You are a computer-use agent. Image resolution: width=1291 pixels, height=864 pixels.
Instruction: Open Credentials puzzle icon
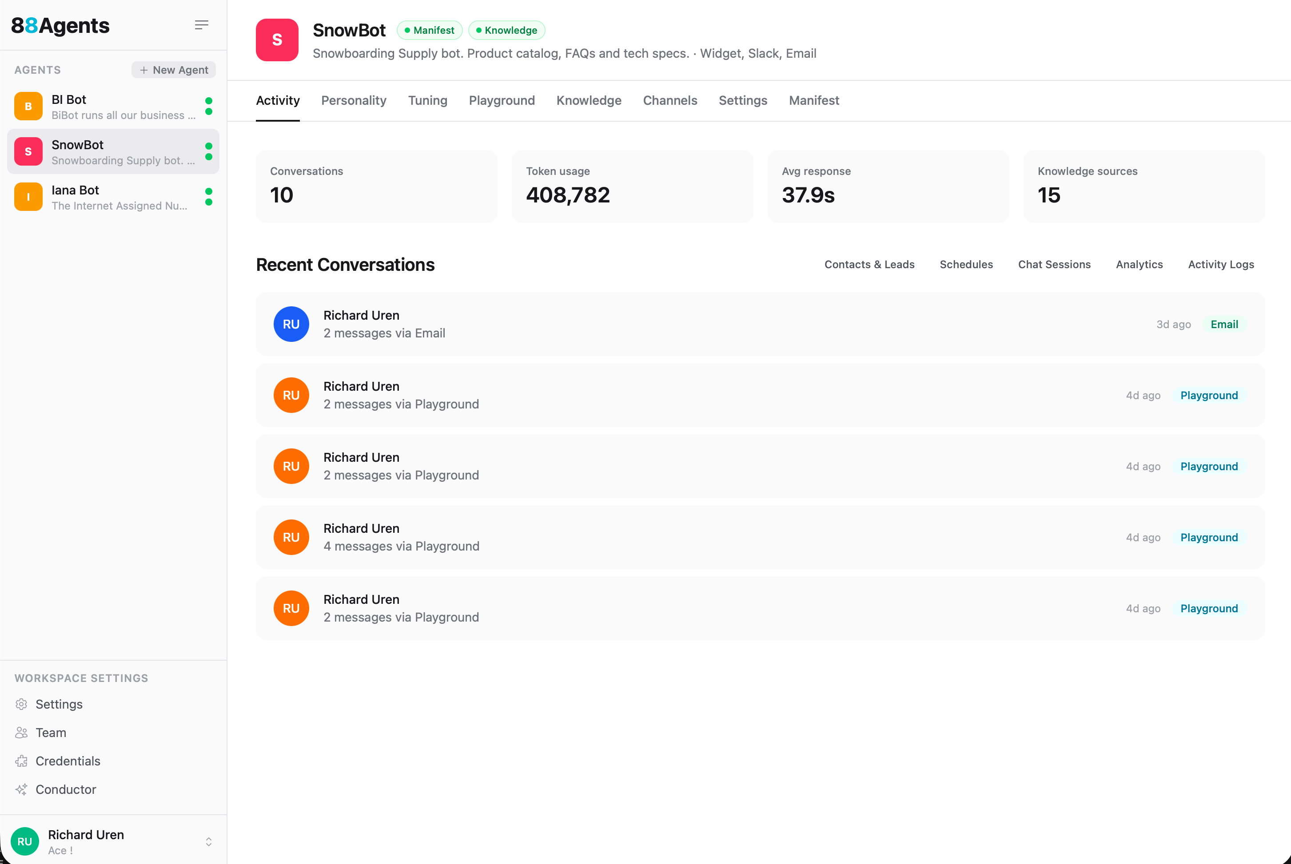tap(21, 761)
